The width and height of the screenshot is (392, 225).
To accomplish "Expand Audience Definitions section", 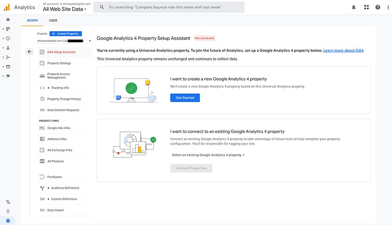I will [48, 188].
